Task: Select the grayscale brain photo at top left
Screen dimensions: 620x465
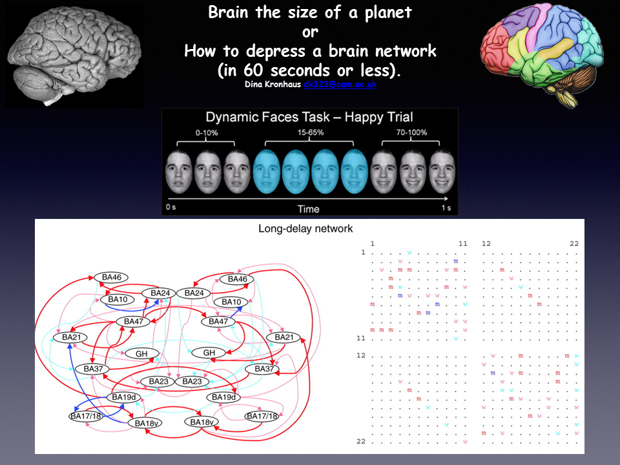Action: click(x=74, y=55)
